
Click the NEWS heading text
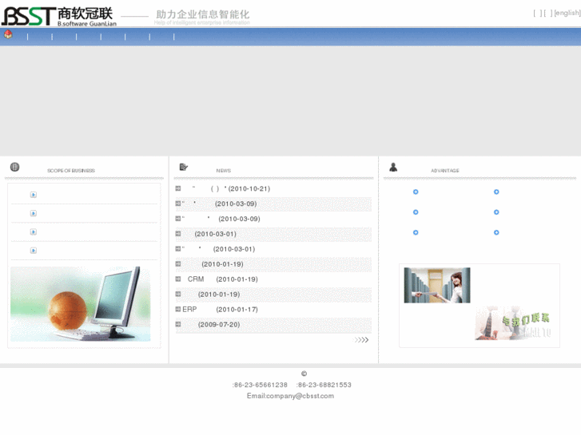point(224,171)
